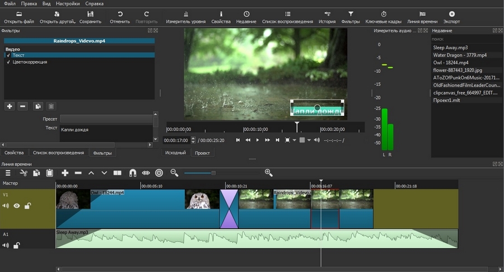Open grid options dropdown arrow
The width and height of the screenshot is (504, 272).
[x=309, y=140]
